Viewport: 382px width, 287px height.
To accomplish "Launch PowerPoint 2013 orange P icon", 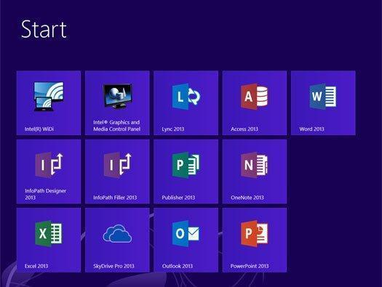I will pyautogui.click(x=255, y=233).
